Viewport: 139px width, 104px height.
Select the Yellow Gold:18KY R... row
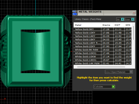point(103,43)
